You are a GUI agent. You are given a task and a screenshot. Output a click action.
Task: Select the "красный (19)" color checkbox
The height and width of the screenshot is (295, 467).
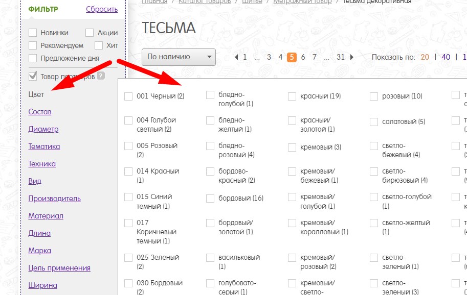pos(292,96)
